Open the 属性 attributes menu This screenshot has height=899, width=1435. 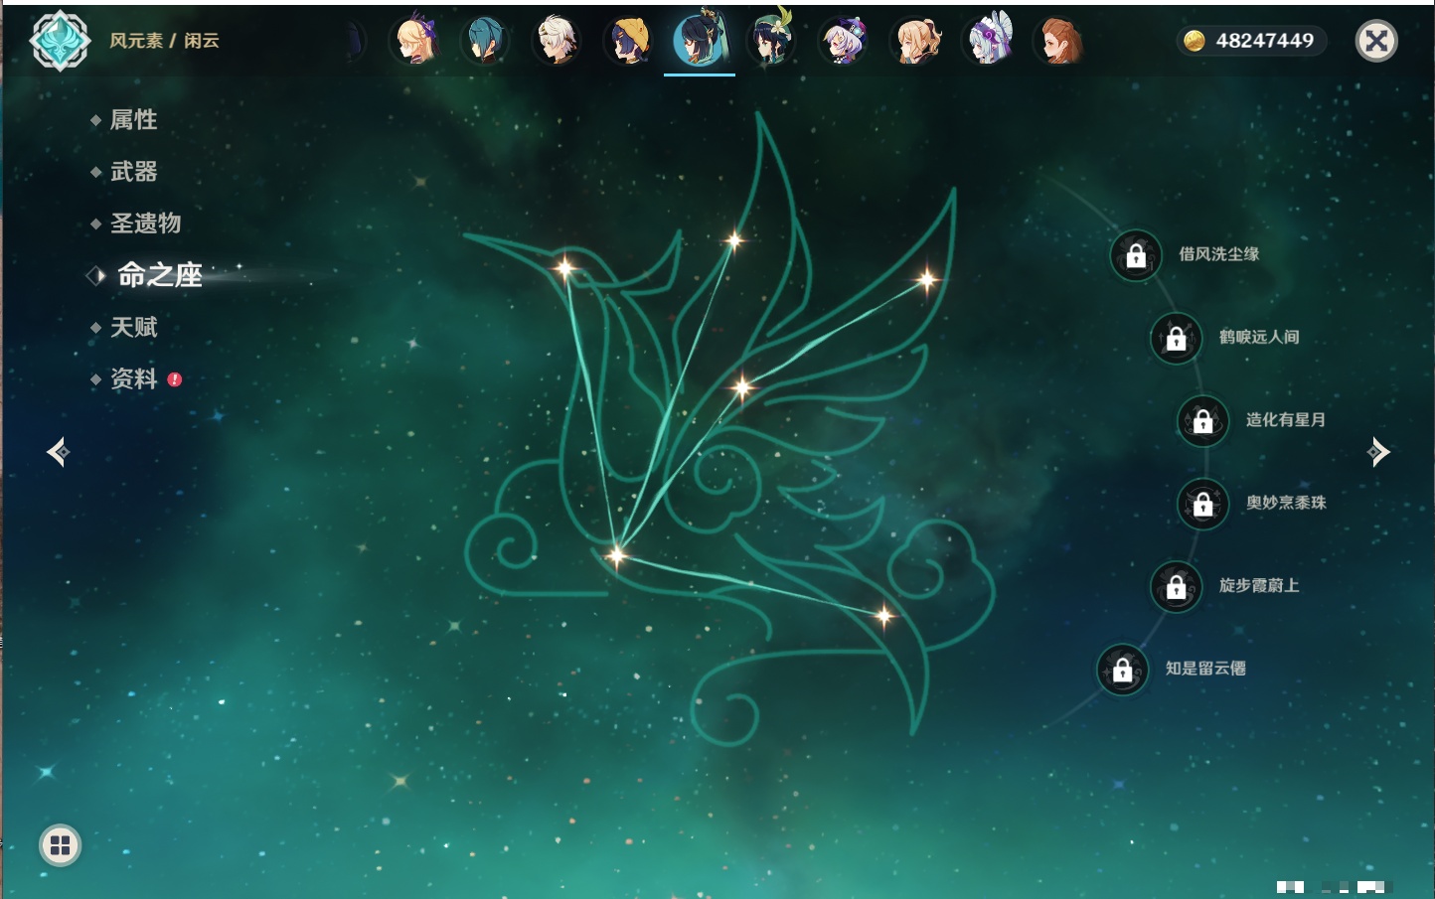(133, 120)
